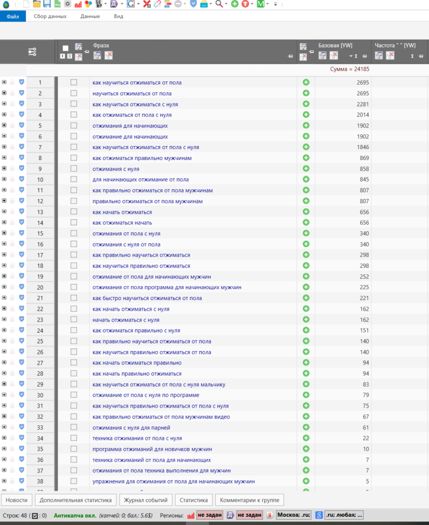Open the 'Журнал событий' panel button
The image size is (429, 525).
[146, 500]
